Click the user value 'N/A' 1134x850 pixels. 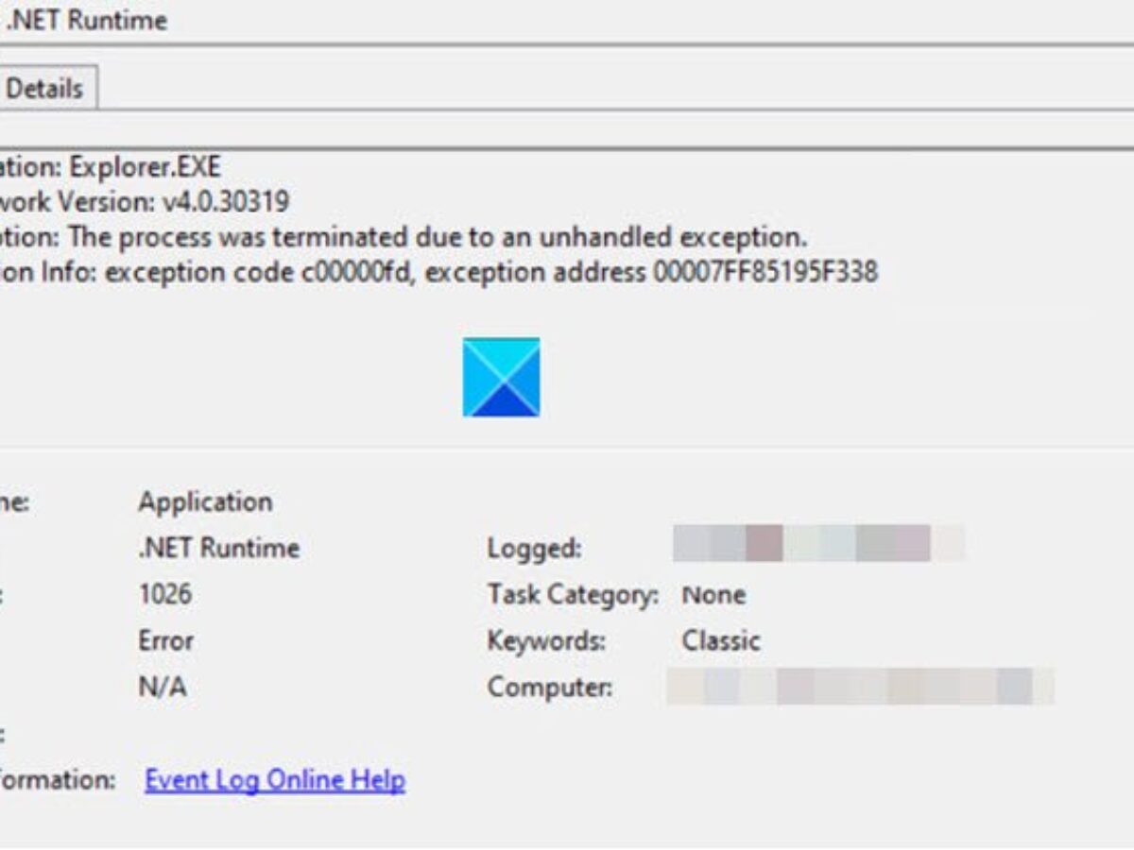click(x=163, y=687)
